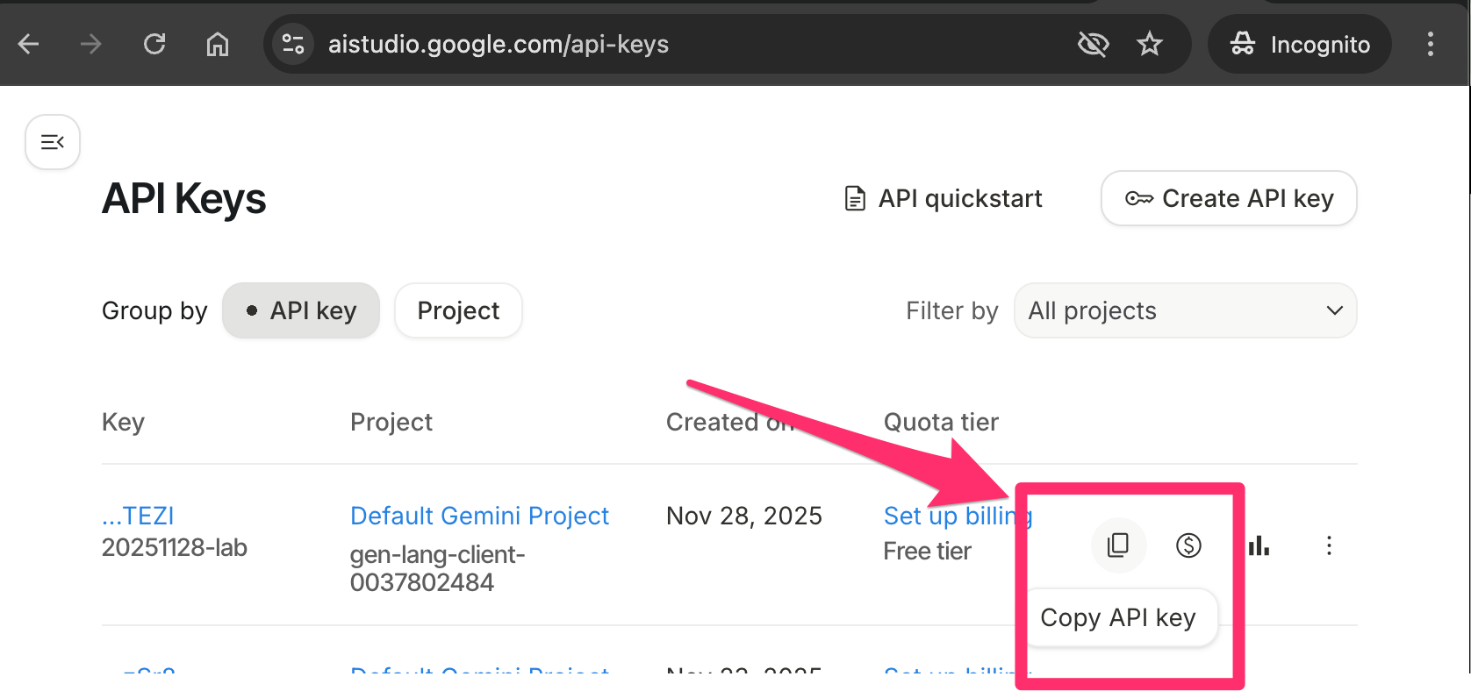Expand the All projects filter dropdown

(1185, 310)
